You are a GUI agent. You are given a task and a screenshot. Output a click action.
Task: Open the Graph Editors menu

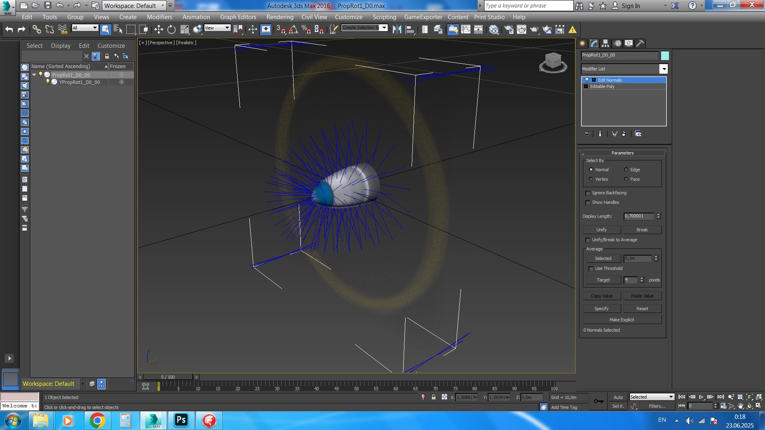(238, 17)
